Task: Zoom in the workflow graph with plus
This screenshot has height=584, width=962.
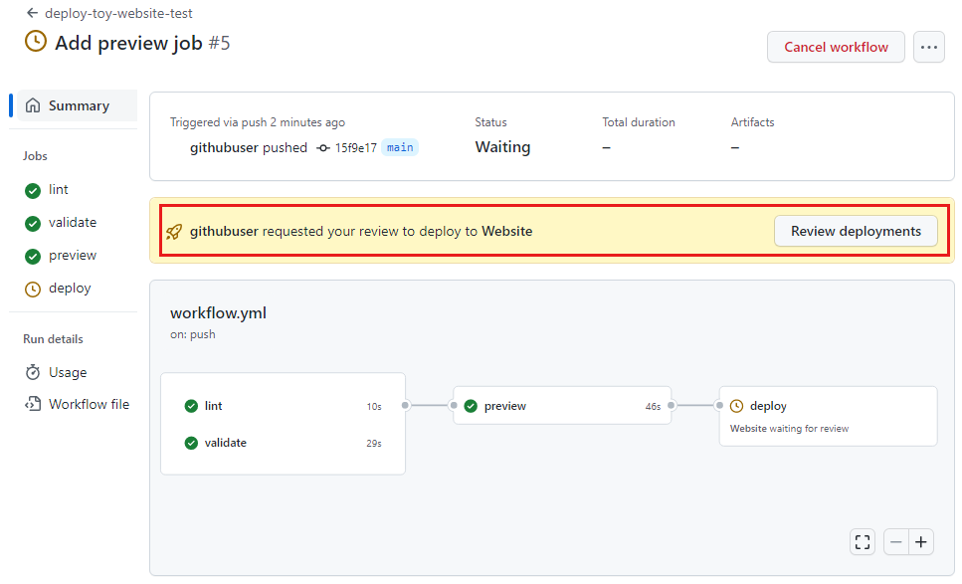Action: [x=921, y=541]
